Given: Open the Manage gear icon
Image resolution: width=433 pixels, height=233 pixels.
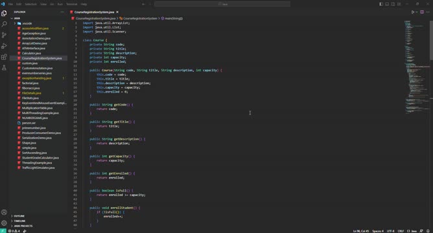Looking at the screenshot, I should 4,223.
